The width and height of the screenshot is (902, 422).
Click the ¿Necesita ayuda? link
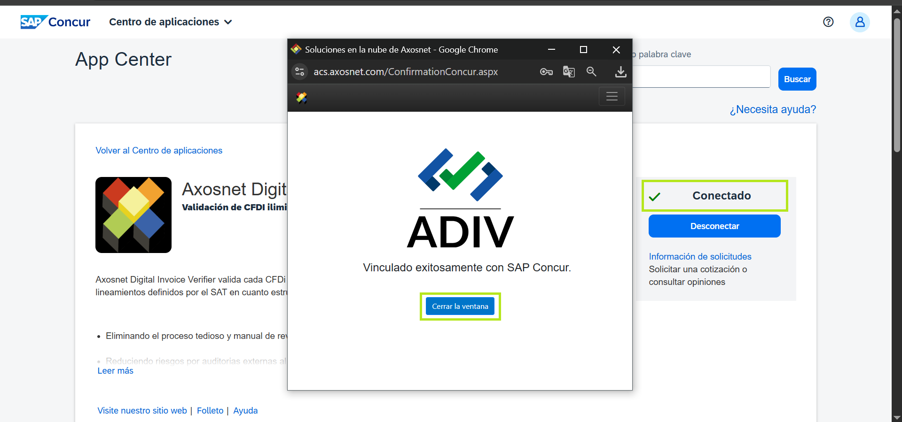[x=772, y=109]
